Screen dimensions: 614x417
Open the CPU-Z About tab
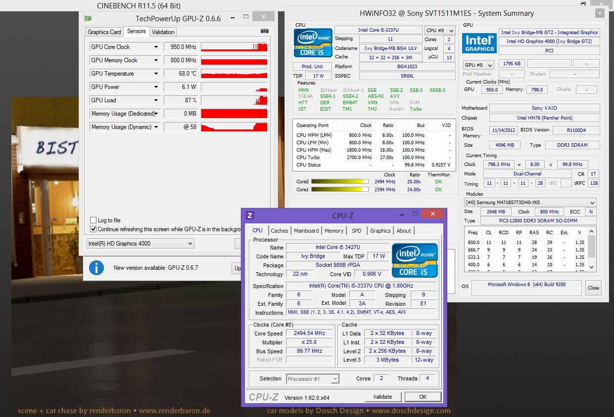404,231
